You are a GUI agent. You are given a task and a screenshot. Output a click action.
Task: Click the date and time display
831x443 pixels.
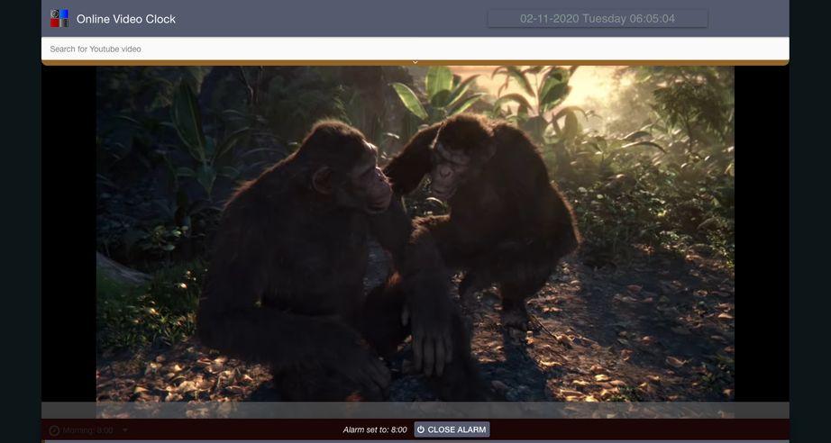pos(598,19)
